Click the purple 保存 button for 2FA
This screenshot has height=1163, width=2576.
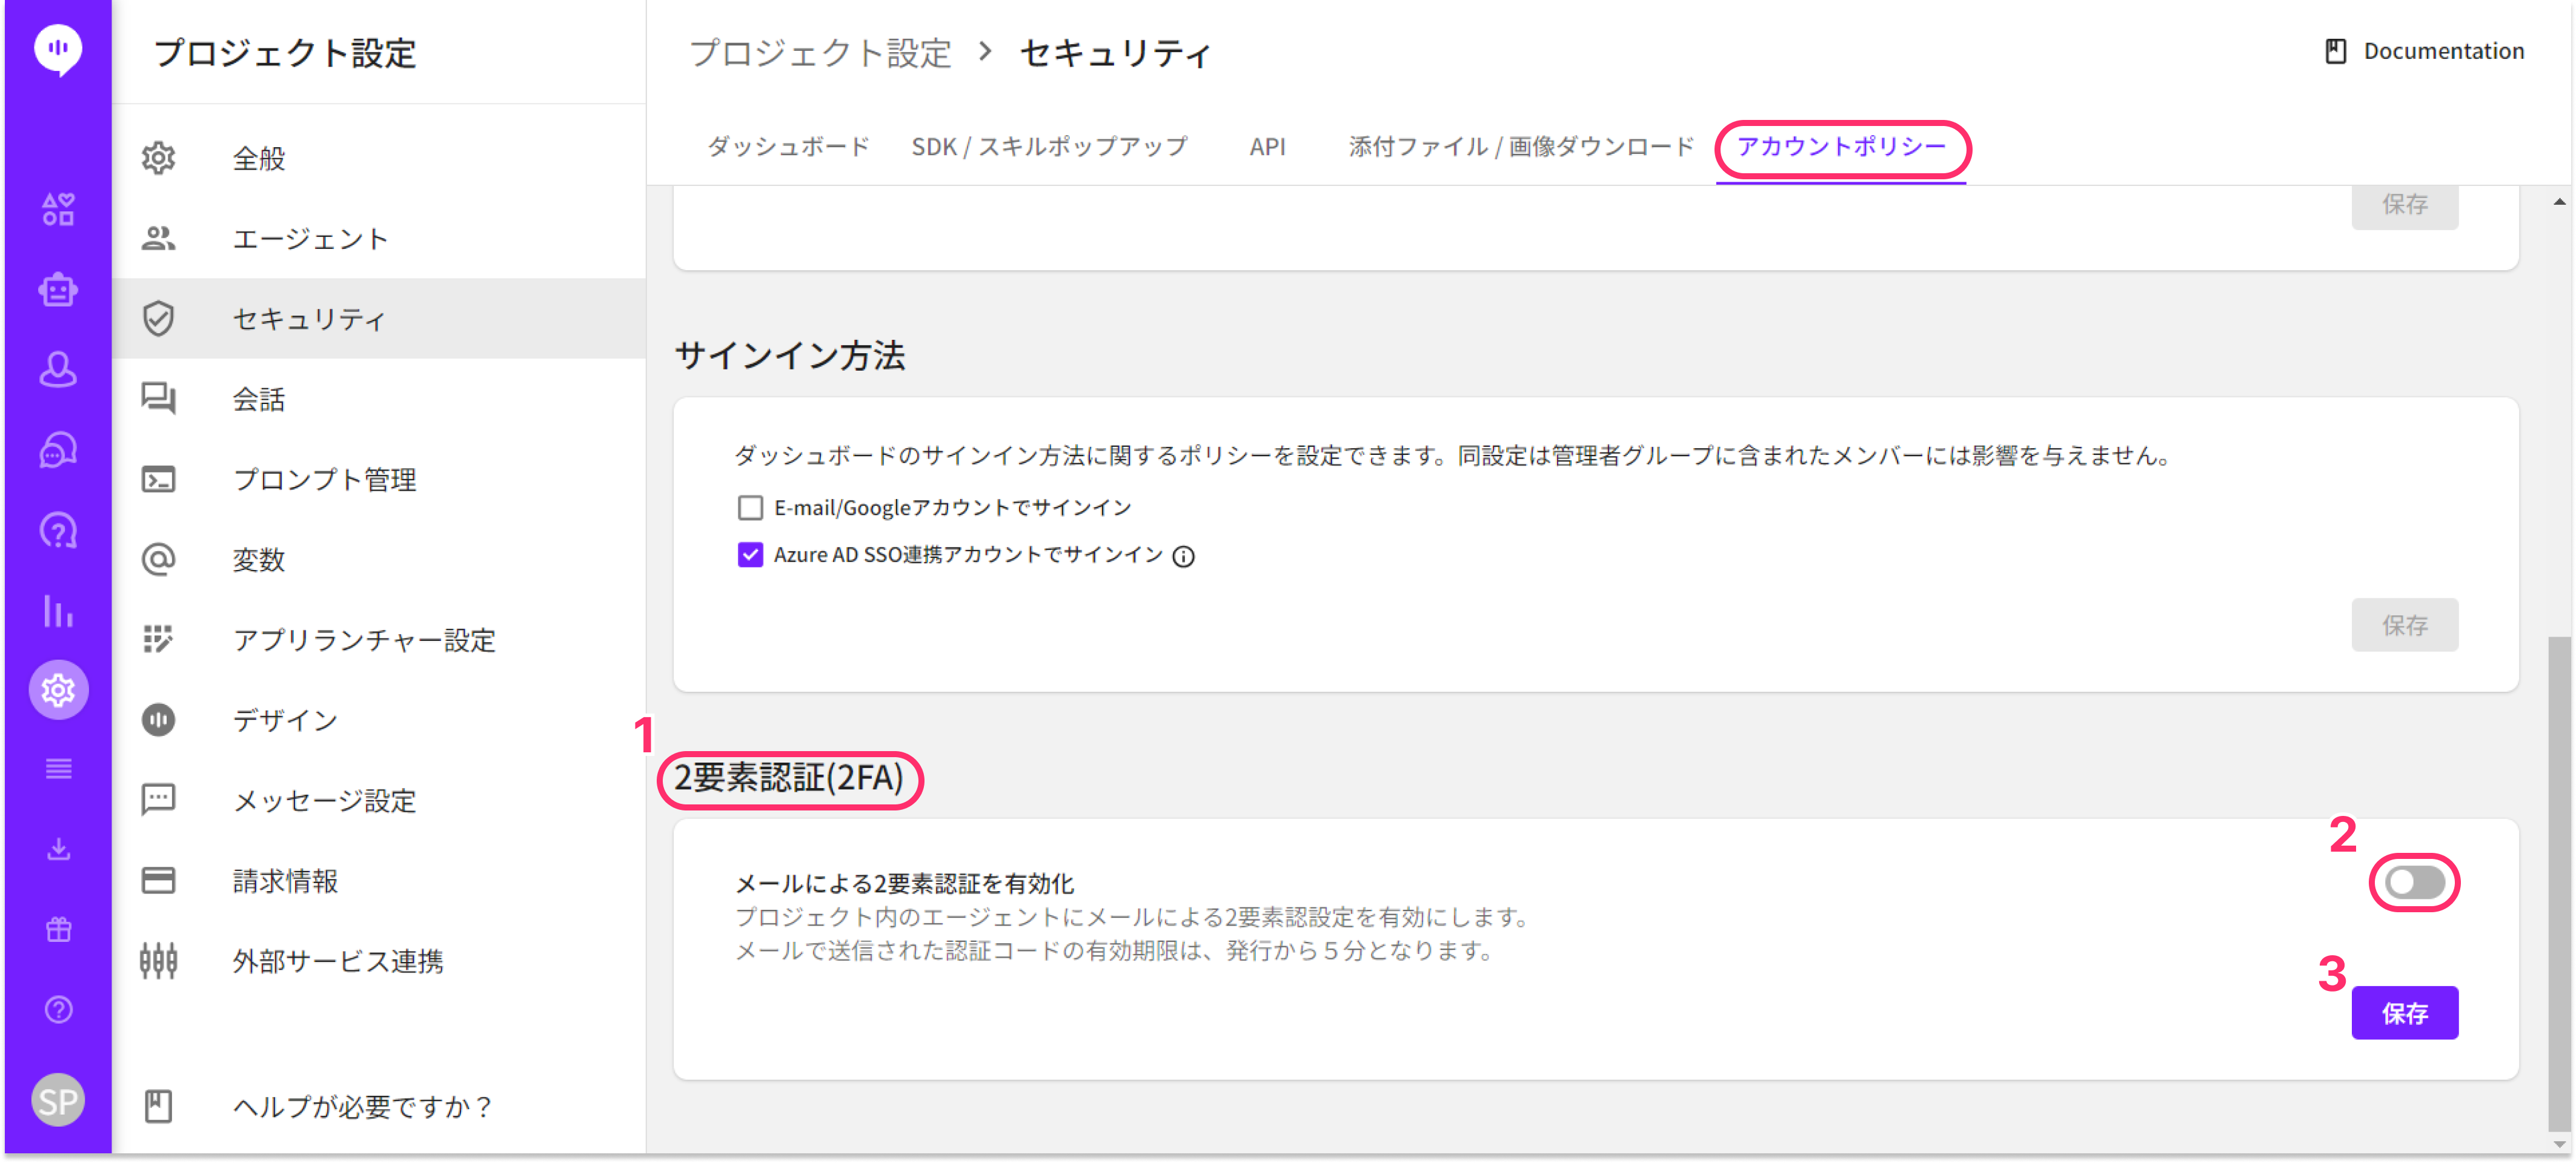tap(2404, 1013)
